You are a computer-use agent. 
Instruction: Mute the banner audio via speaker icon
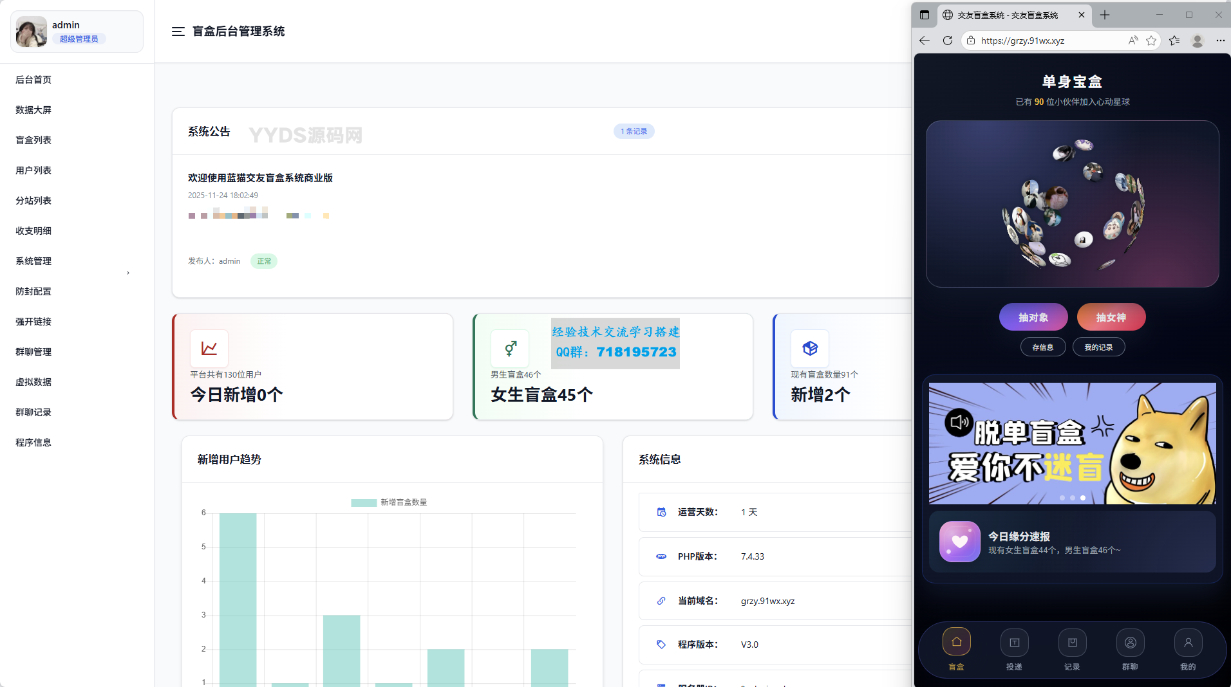(959, 423)
